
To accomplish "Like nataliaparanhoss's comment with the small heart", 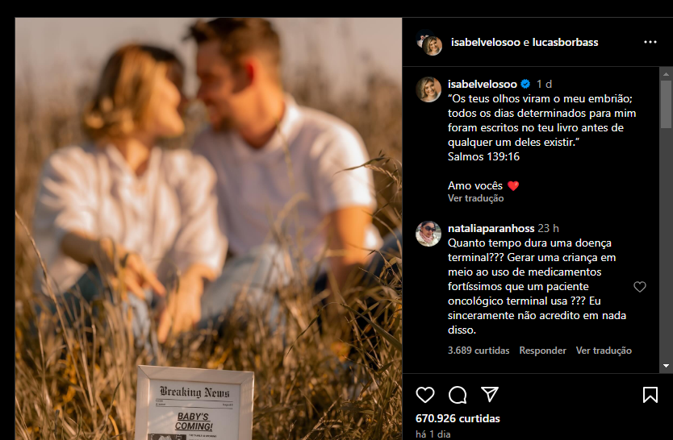I will (x=640, y=287).
